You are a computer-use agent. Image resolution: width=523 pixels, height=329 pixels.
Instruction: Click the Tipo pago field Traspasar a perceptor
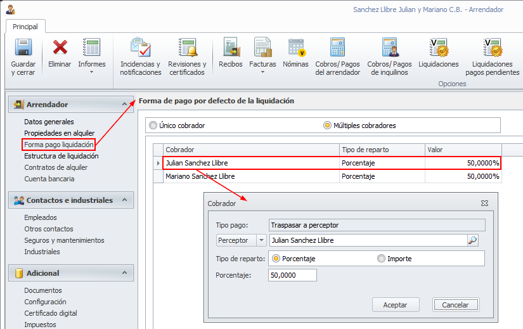coord(377,225)
